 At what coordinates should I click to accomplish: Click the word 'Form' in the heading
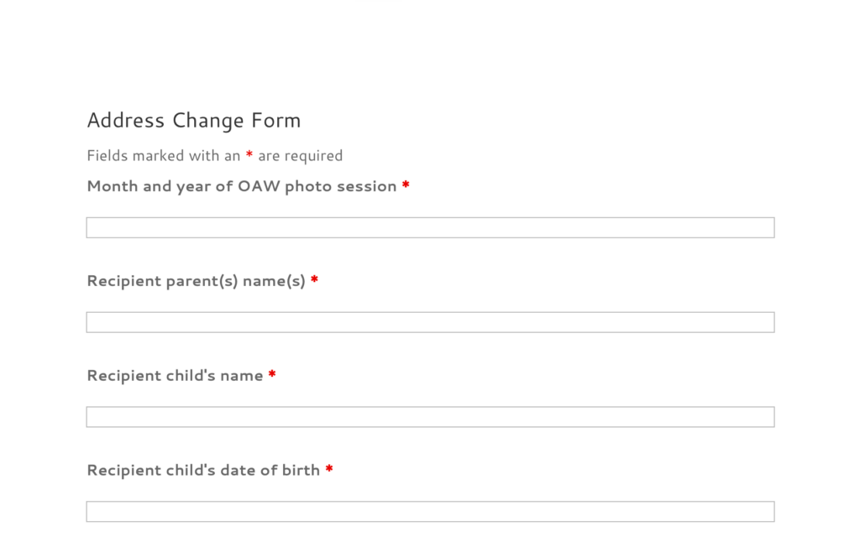tap(275, 121)
